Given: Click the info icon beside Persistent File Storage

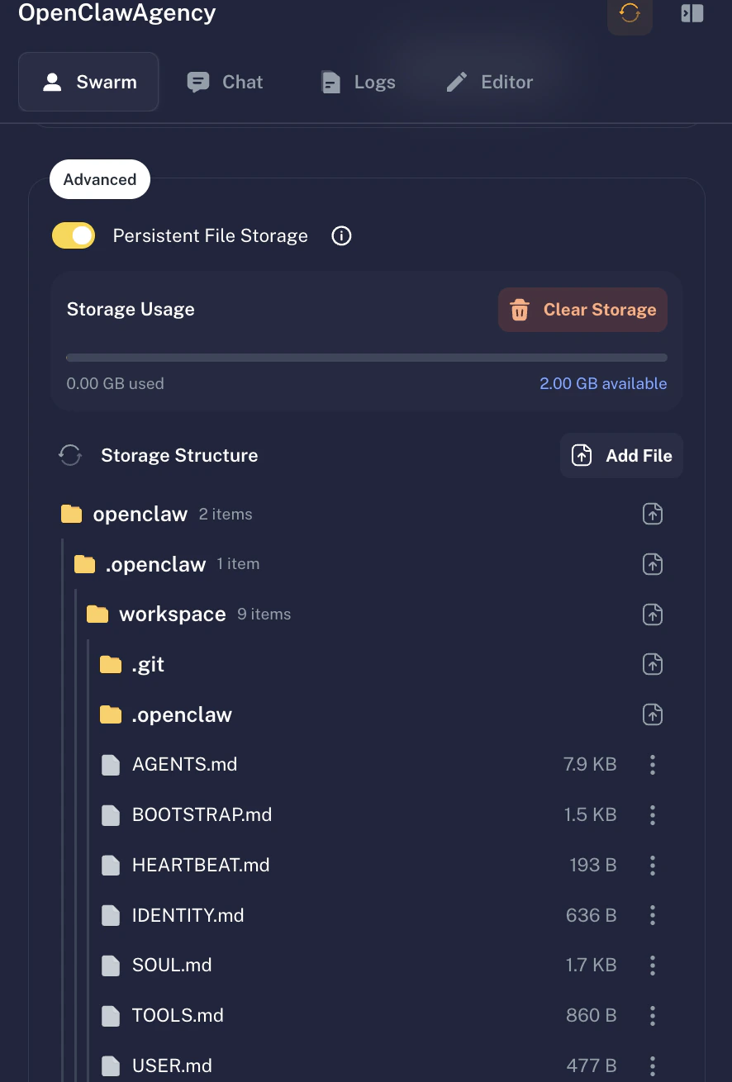Looking at the screenshot, I should pyautogui.click(x=341, y=235).
